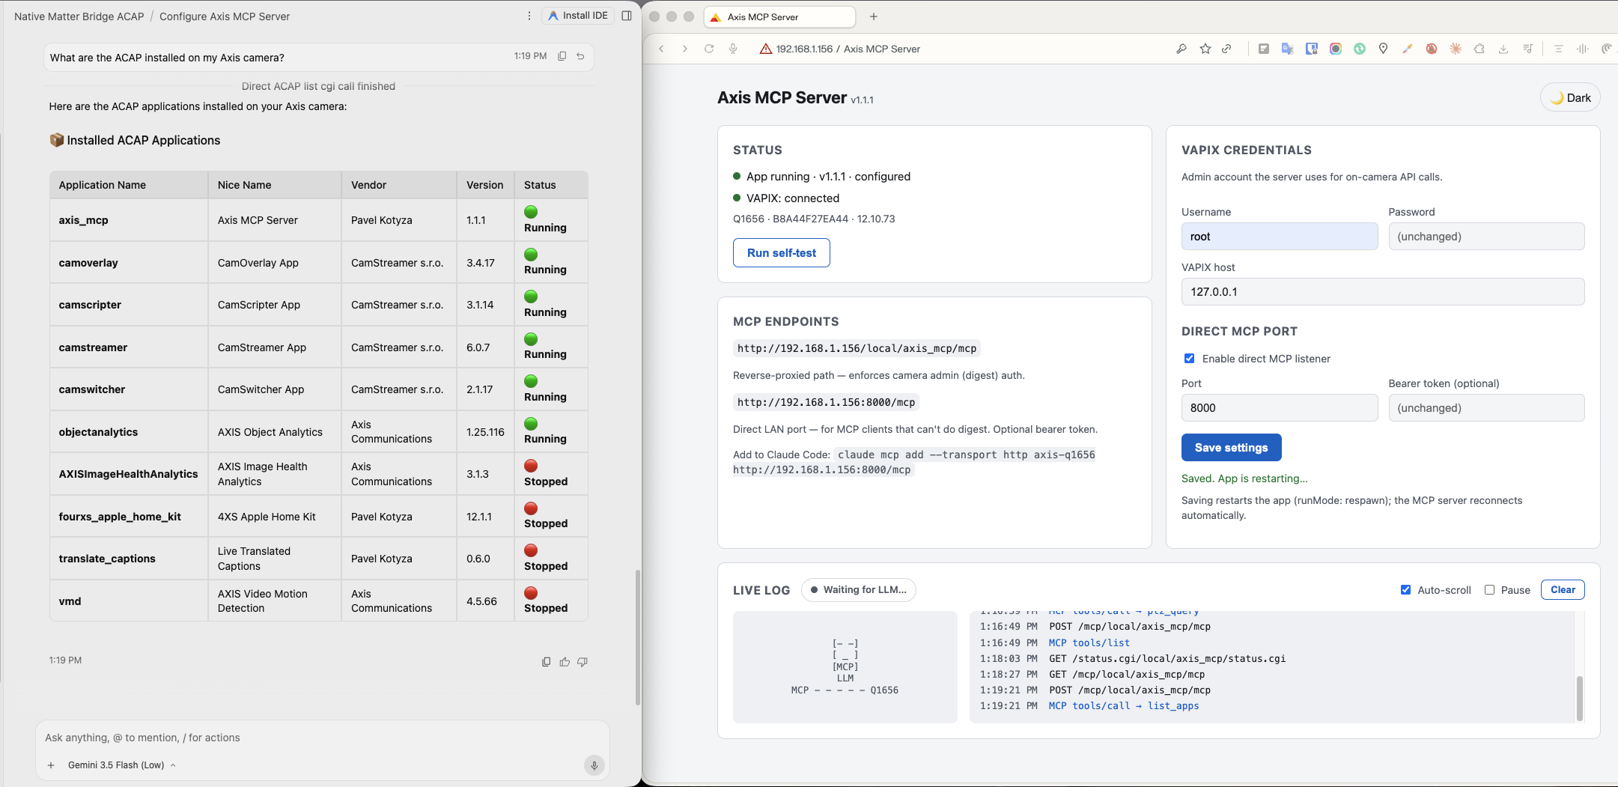
Task: Give thumbs down to the response
Action: pos(583,662)
